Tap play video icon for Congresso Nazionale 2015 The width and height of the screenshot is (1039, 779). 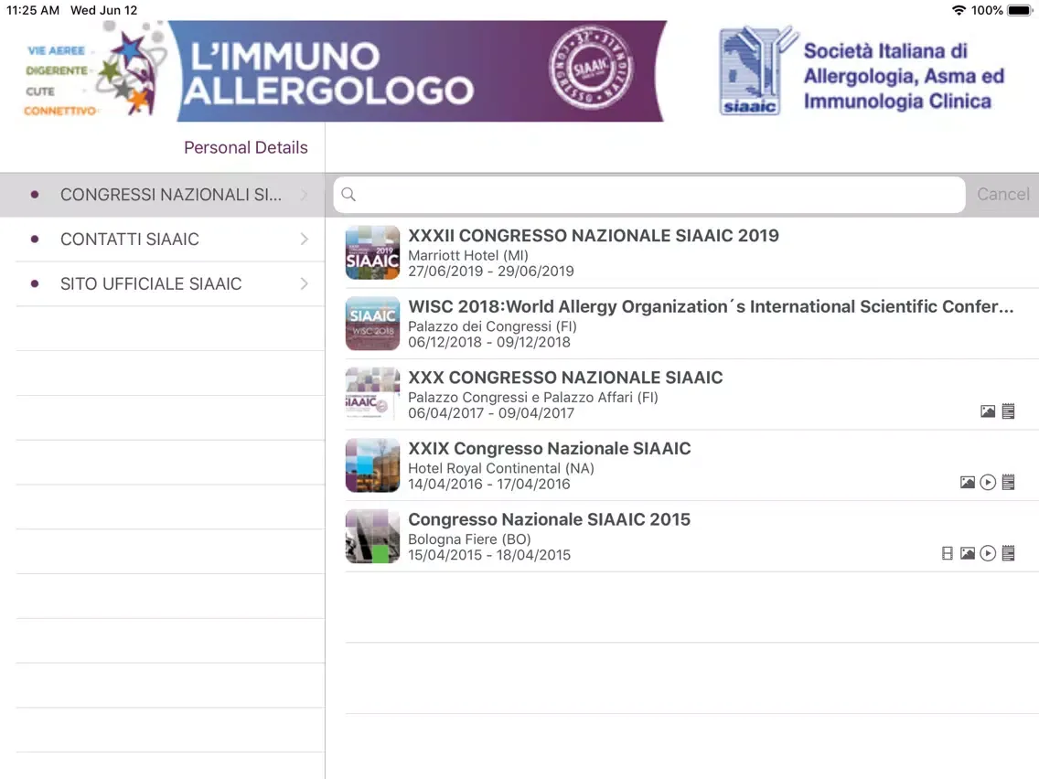pos(988,553)
